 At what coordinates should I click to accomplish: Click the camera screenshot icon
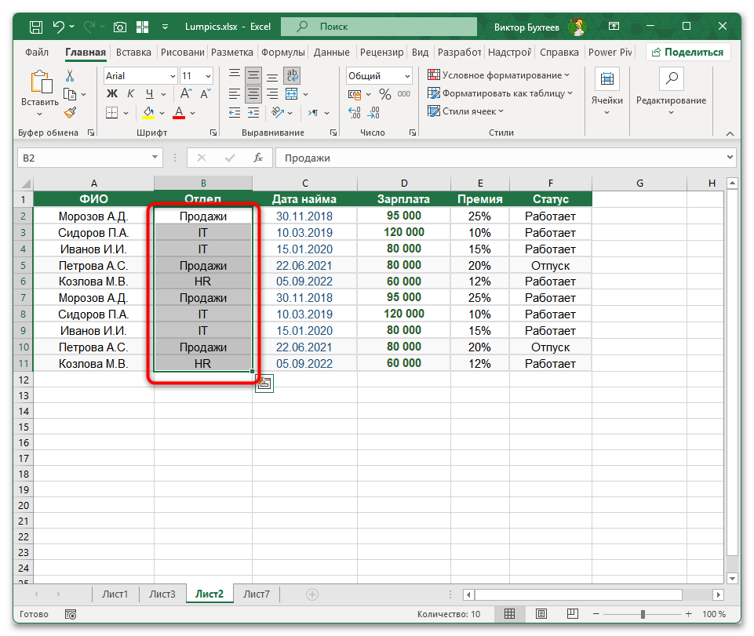[x=120, y=27]
